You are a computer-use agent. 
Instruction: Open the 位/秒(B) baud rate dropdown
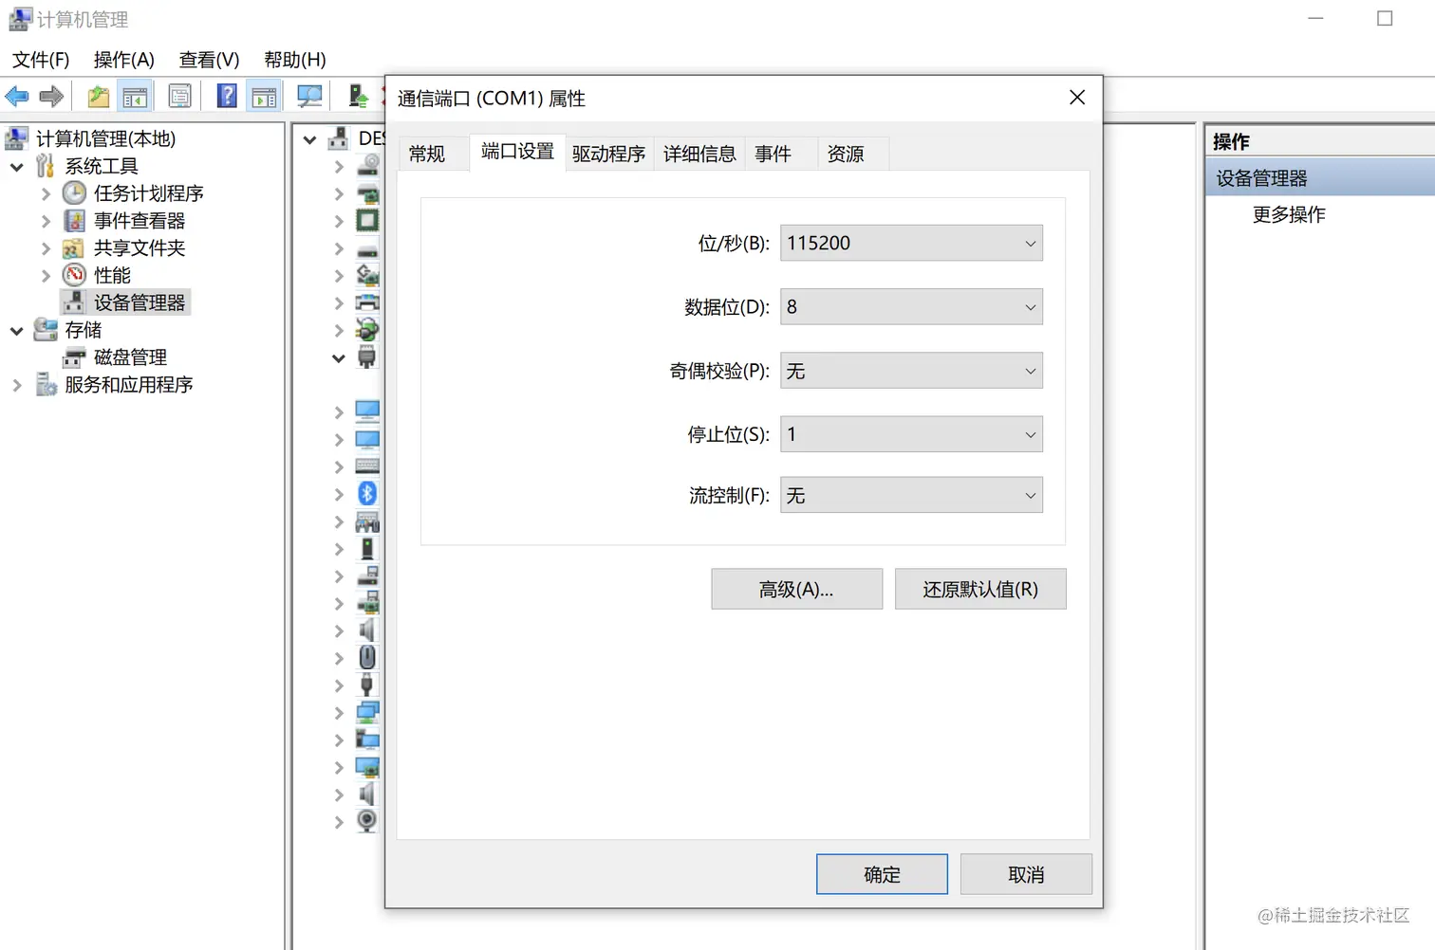911,243
